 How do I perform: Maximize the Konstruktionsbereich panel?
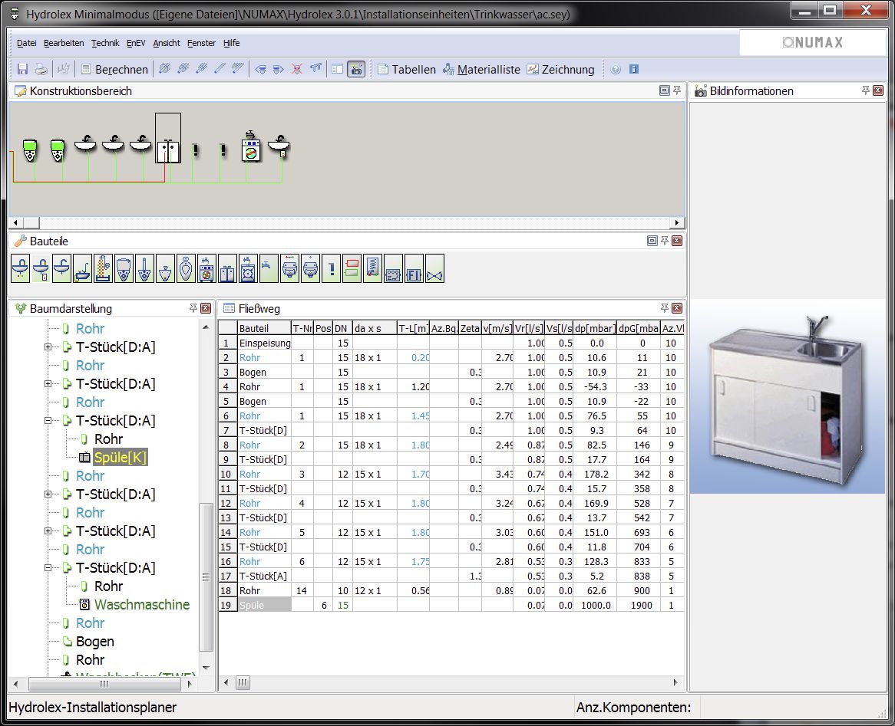pyautogui.click(x=665, y=90)
